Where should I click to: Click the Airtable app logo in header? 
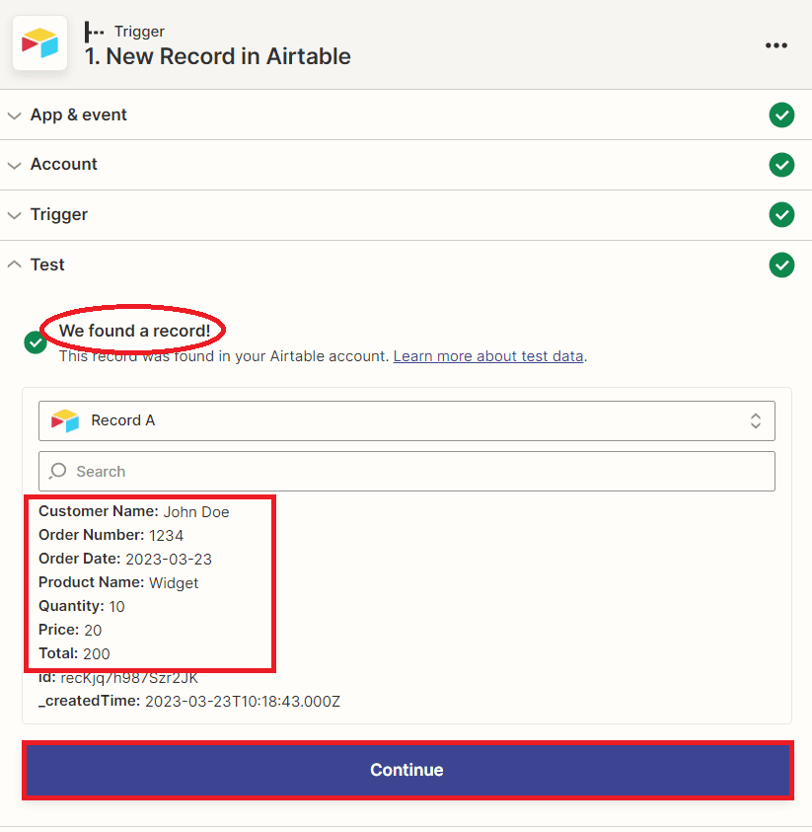tap(39, 43)
